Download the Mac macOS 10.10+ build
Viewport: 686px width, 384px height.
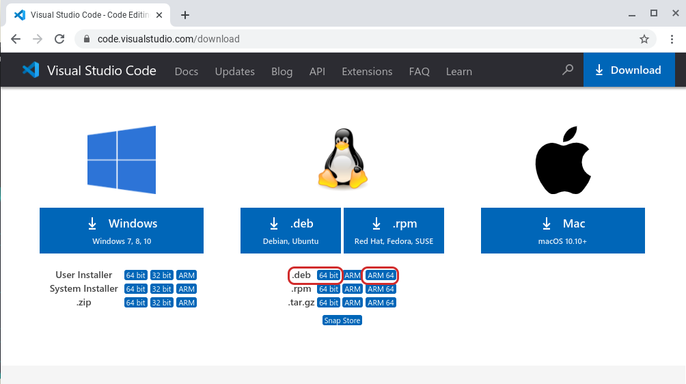(562, 231)
